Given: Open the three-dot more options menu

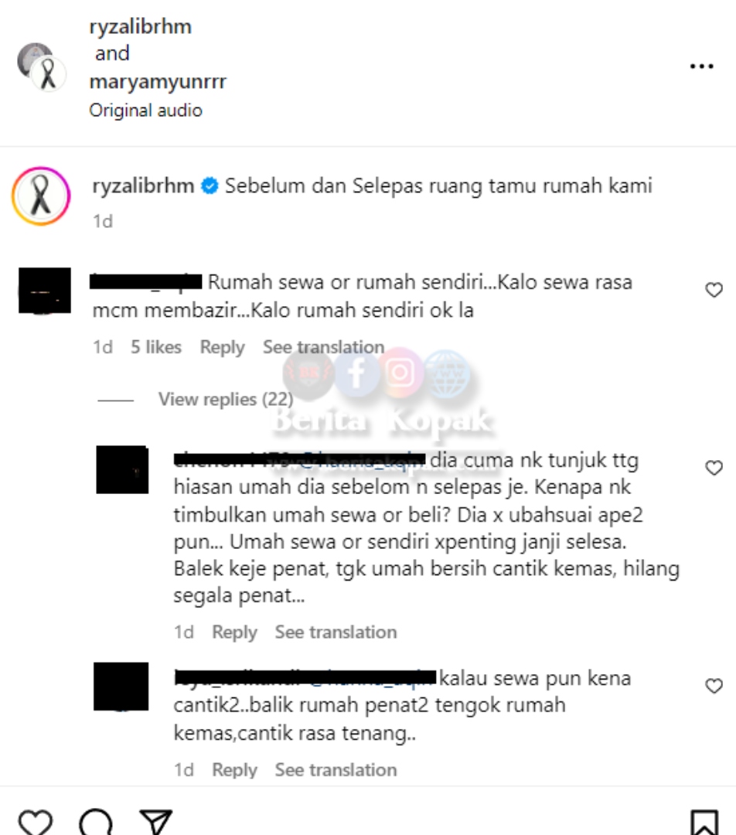Looking at the screenshot, I should click(701, 66).
